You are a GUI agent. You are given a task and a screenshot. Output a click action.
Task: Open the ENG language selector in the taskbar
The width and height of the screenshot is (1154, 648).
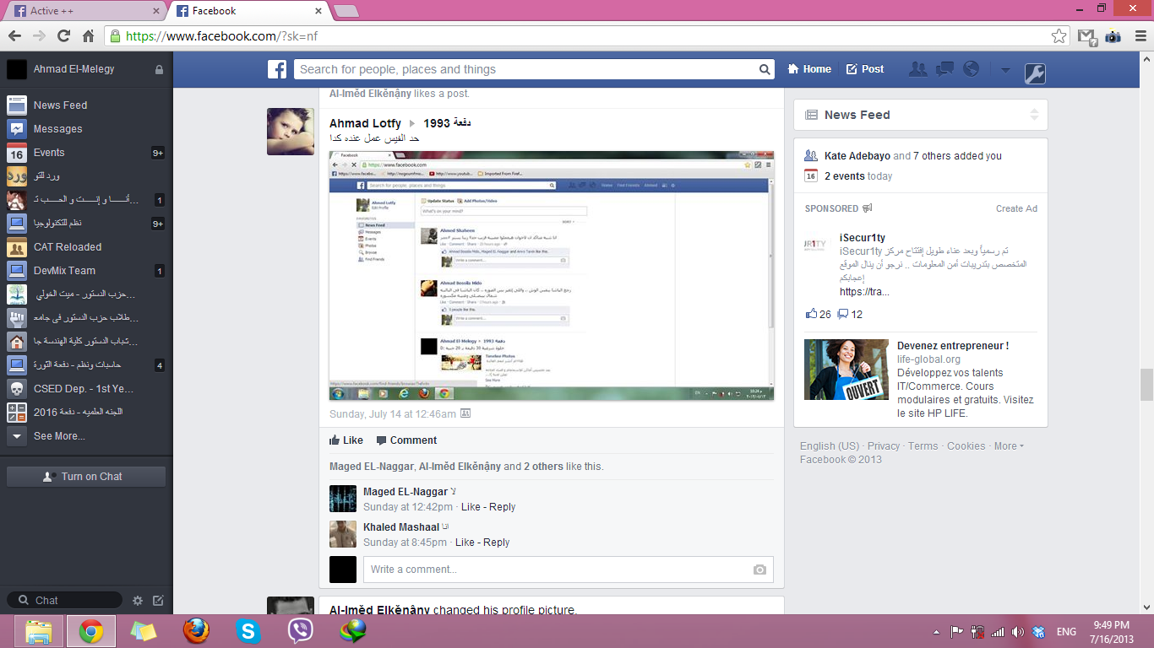1066,631
